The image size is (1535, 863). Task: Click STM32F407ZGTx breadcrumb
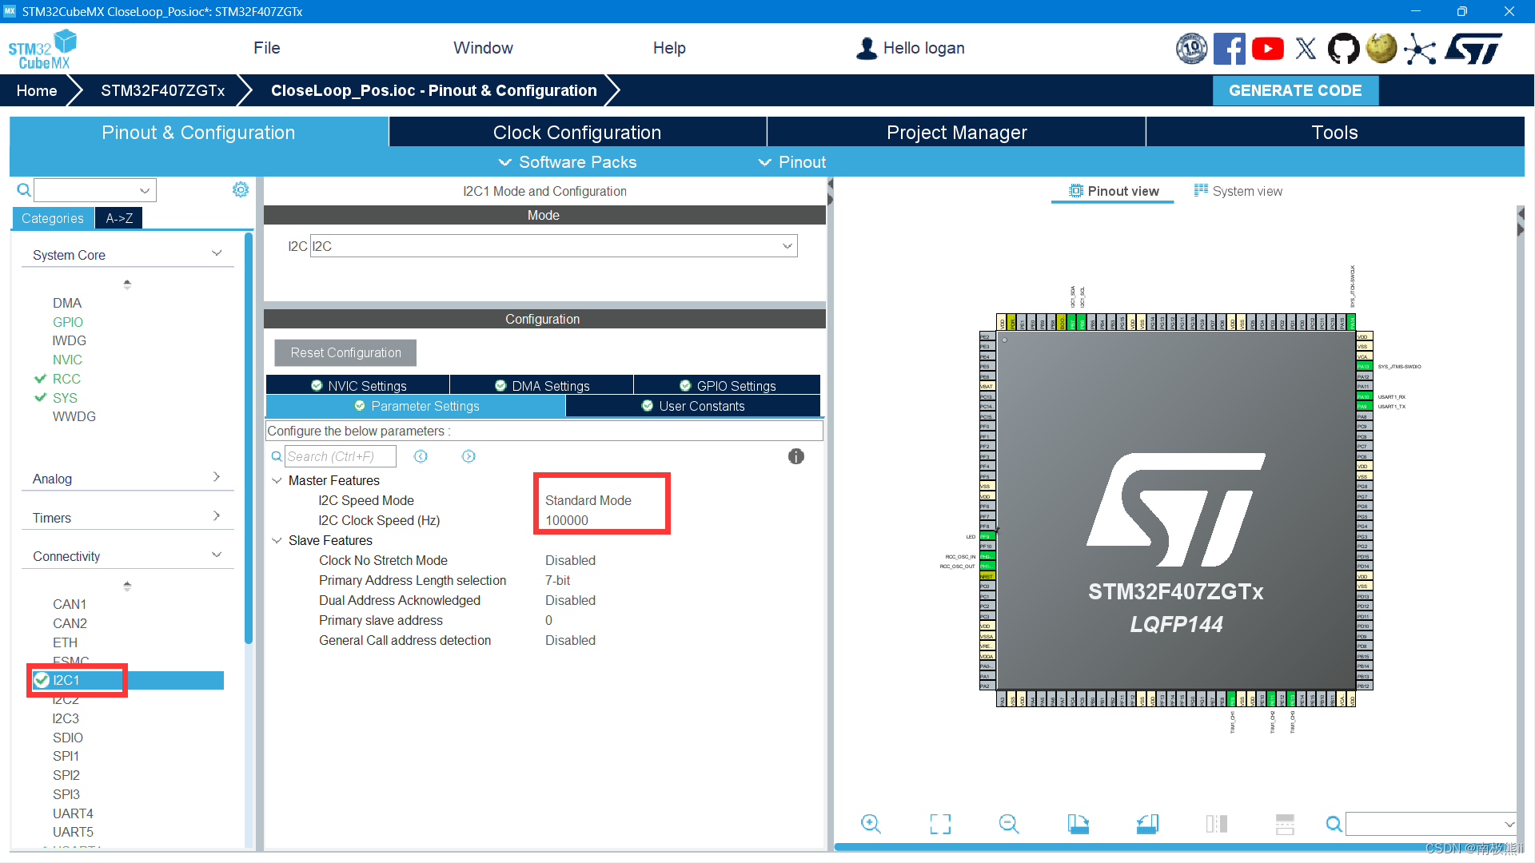(162, 90)
